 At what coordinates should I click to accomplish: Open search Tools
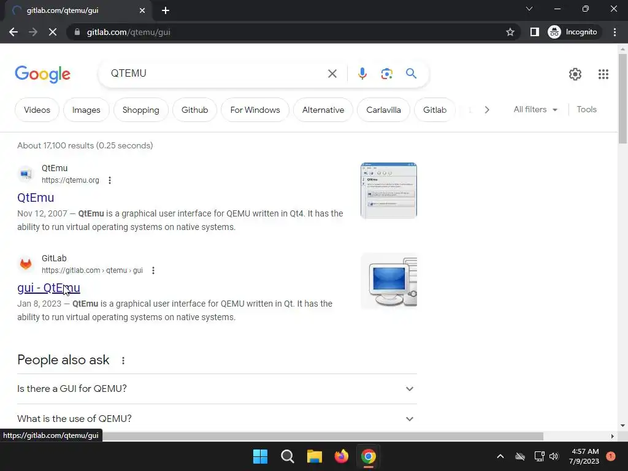[x=586, y=109]
